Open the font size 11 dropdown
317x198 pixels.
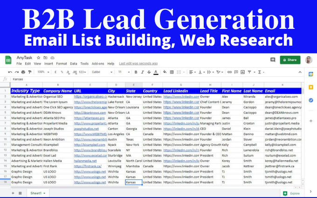click(x=124, y=72)
